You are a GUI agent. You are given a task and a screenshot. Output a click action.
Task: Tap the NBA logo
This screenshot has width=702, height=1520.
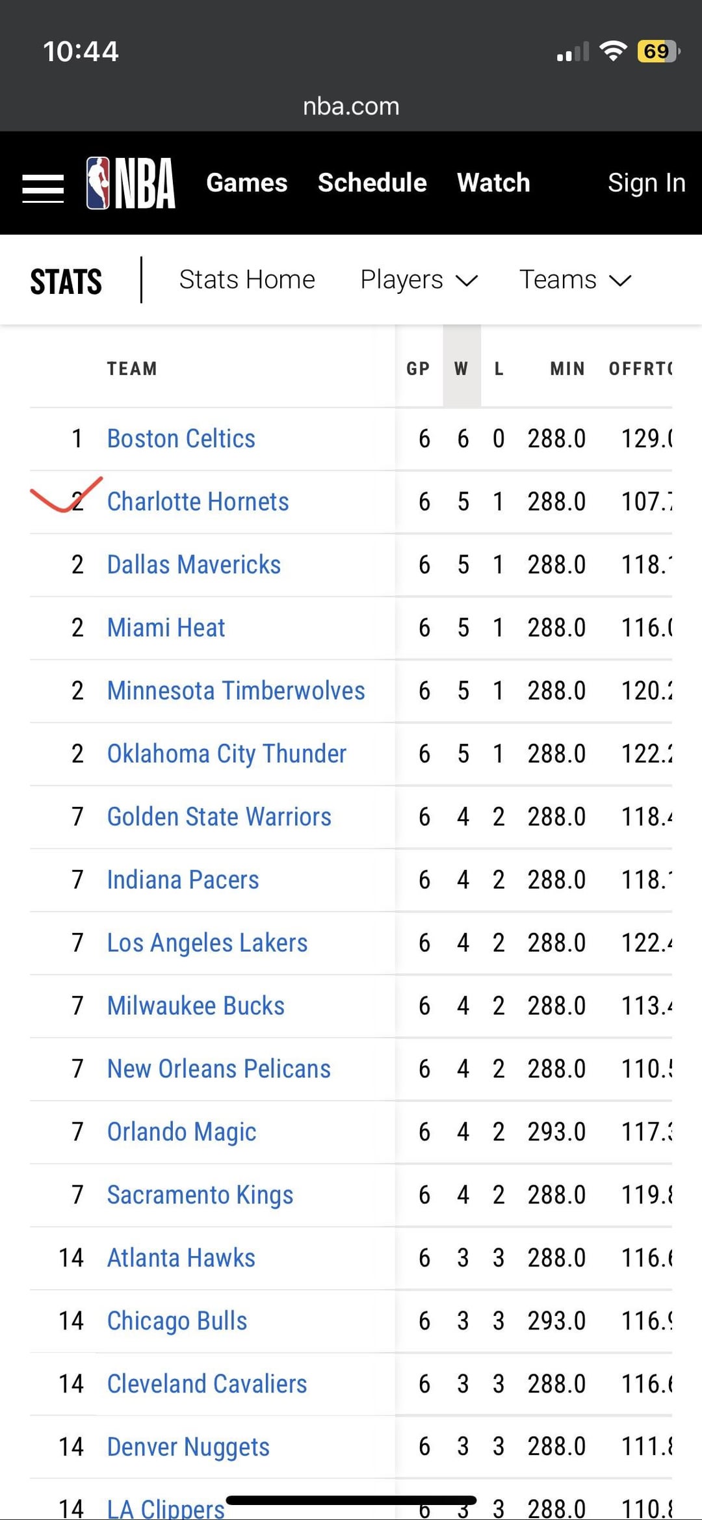tap(131, 183)
